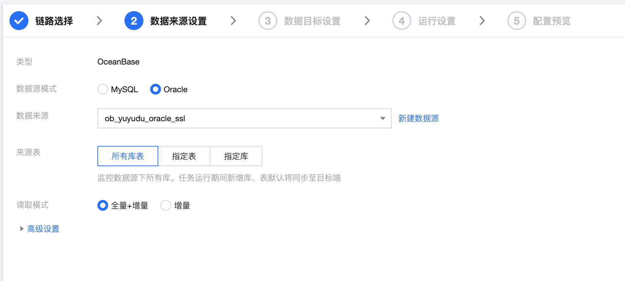Click the 新建数据源 link

tap(418, 119)
